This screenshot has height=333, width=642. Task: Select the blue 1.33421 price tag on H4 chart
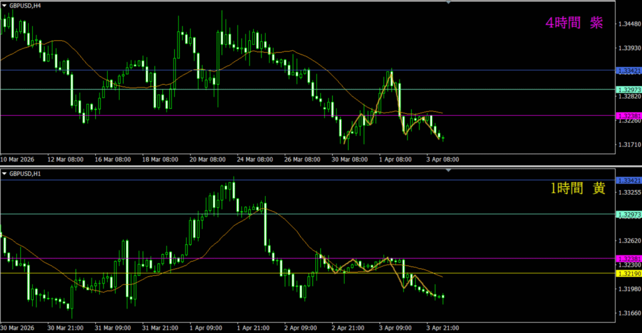629,71
